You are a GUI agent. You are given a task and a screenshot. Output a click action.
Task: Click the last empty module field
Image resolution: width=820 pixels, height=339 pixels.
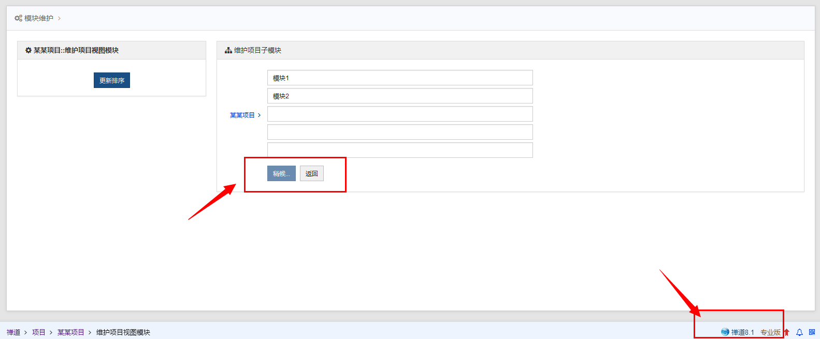tap(399, 150)
